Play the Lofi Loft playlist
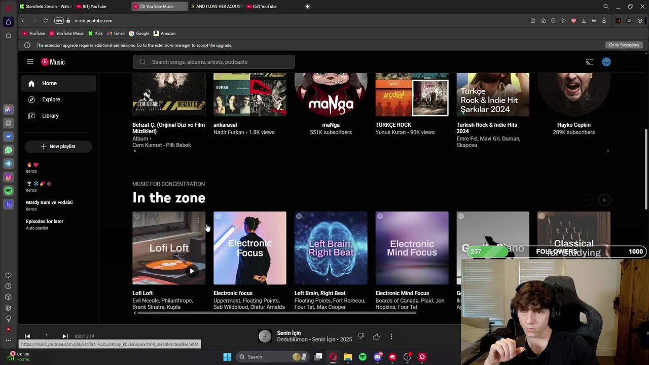 [192, 271]
